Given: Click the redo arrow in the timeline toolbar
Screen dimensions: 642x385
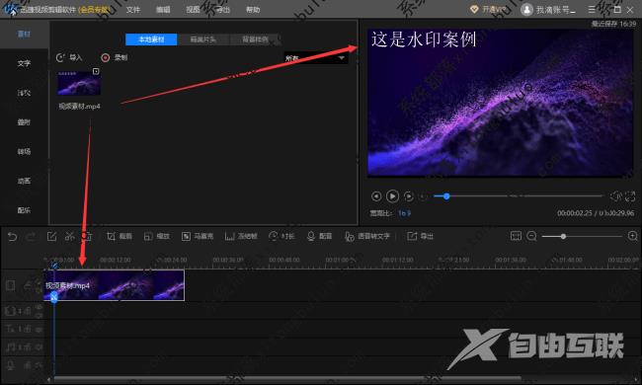Looking at the screenshot, I should coord(31,236).
